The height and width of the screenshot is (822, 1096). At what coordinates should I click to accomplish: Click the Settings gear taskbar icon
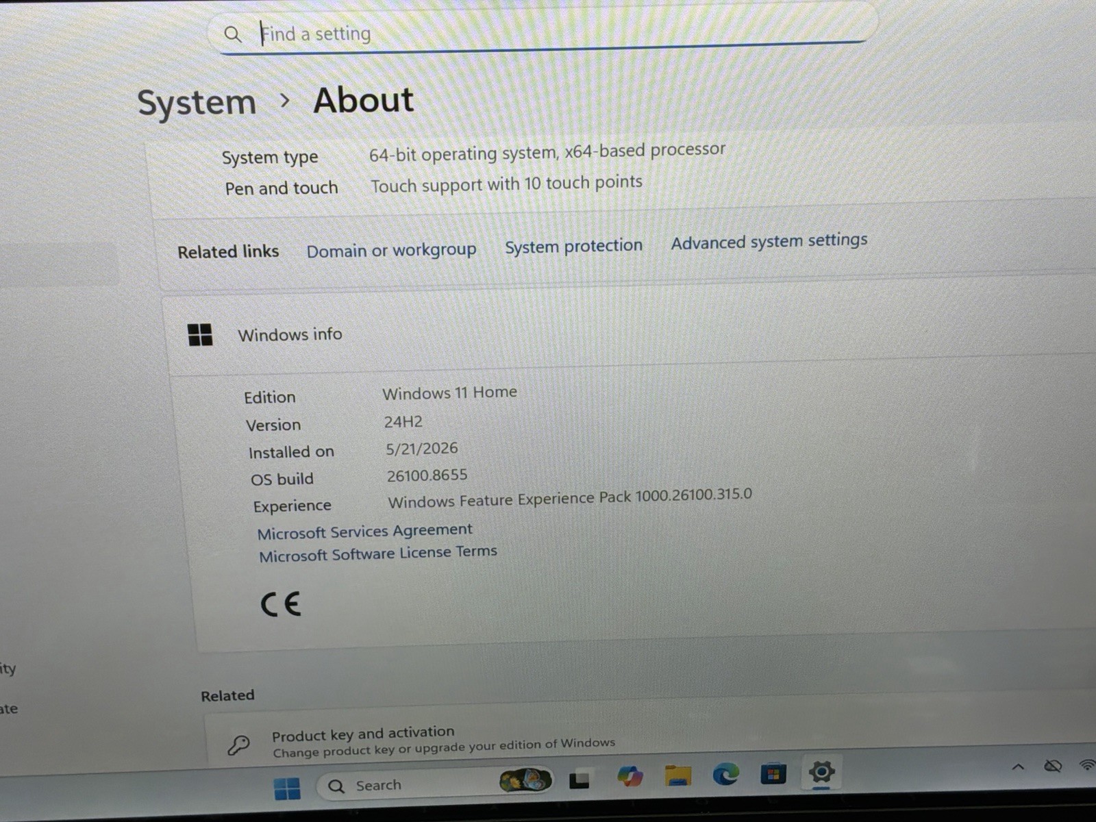coord(821,773)
